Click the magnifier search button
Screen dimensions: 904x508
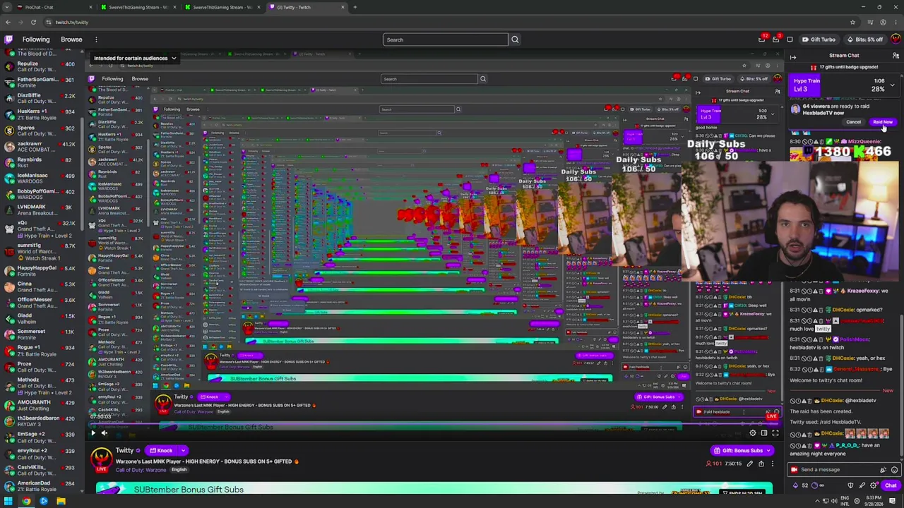coord(515,40)
